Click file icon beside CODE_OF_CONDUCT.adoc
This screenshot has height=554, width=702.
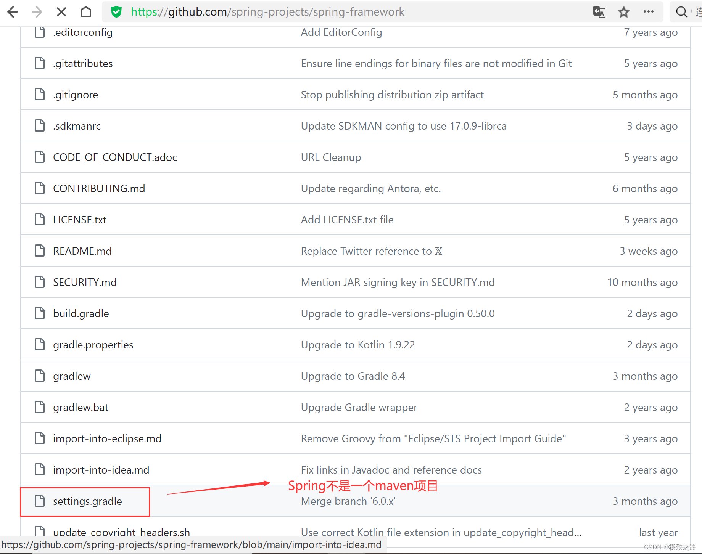[40, 157]
